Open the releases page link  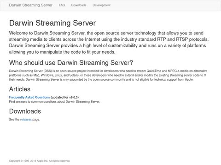[x=26, y=120]
